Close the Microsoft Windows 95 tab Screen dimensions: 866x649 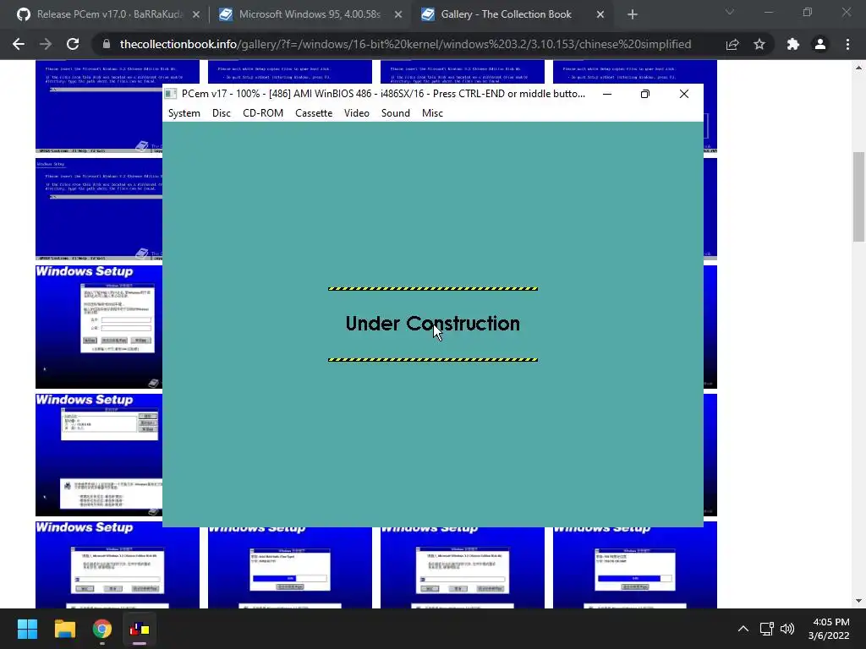coord(398,15)
